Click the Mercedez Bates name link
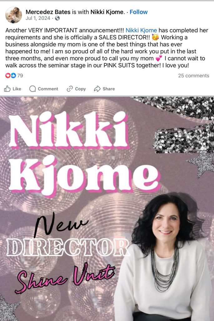The image size is (214, 321). 48,12
